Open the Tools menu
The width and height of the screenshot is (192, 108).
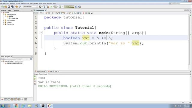(x=45, y=4)
